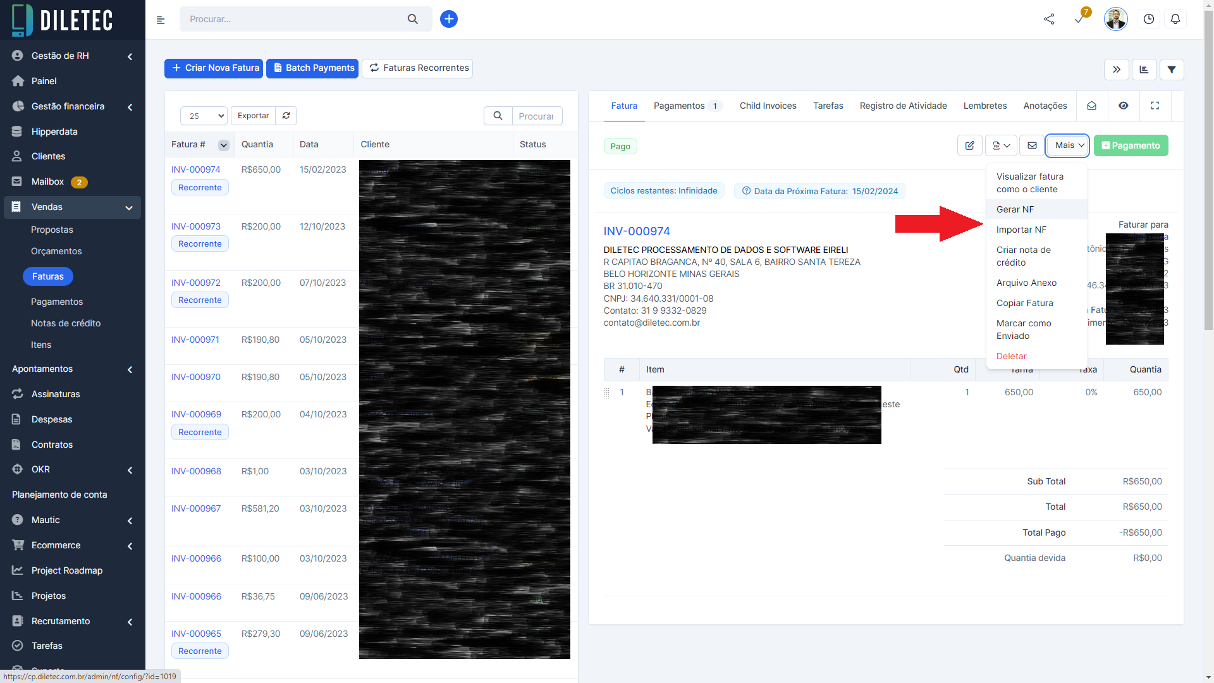This screenshot has width=1214, height=683.
Task: Click the top search field Procurar
Action: 294,19
